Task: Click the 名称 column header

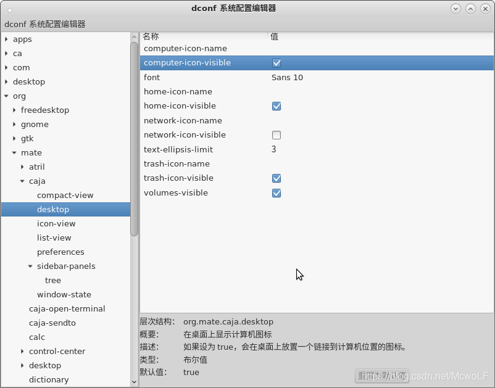Action: [204, 36]
